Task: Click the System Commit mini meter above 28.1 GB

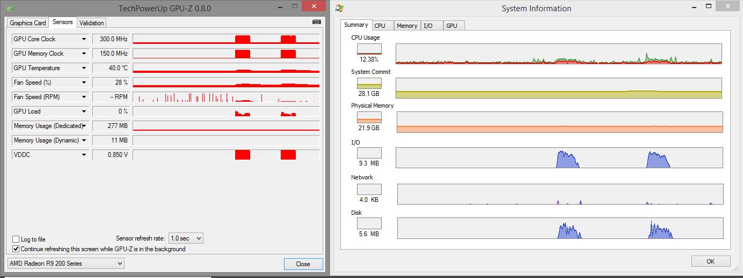Action: tap(369, 83)
